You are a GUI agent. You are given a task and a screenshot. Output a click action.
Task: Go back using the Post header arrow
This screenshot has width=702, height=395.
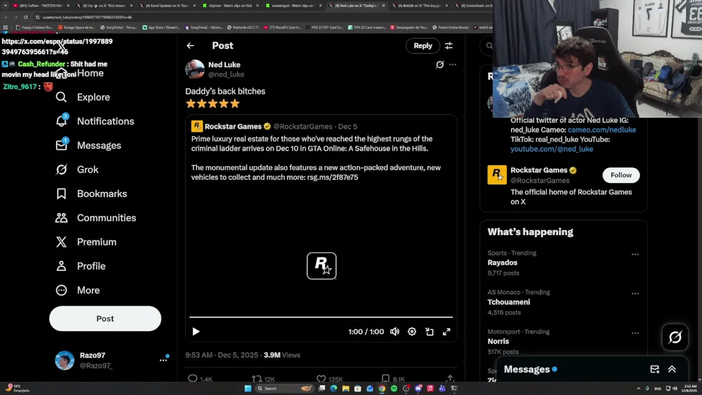(190, 46)
